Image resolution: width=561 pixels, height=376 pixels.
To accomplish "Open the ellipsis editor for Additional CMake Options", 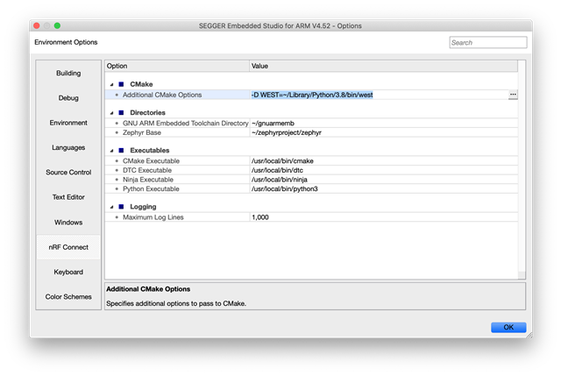I will (513, 95).
